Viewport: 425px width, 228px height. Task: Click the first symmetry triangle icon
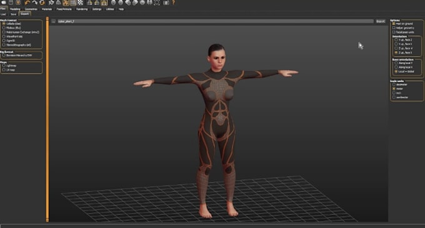[89, 2]
